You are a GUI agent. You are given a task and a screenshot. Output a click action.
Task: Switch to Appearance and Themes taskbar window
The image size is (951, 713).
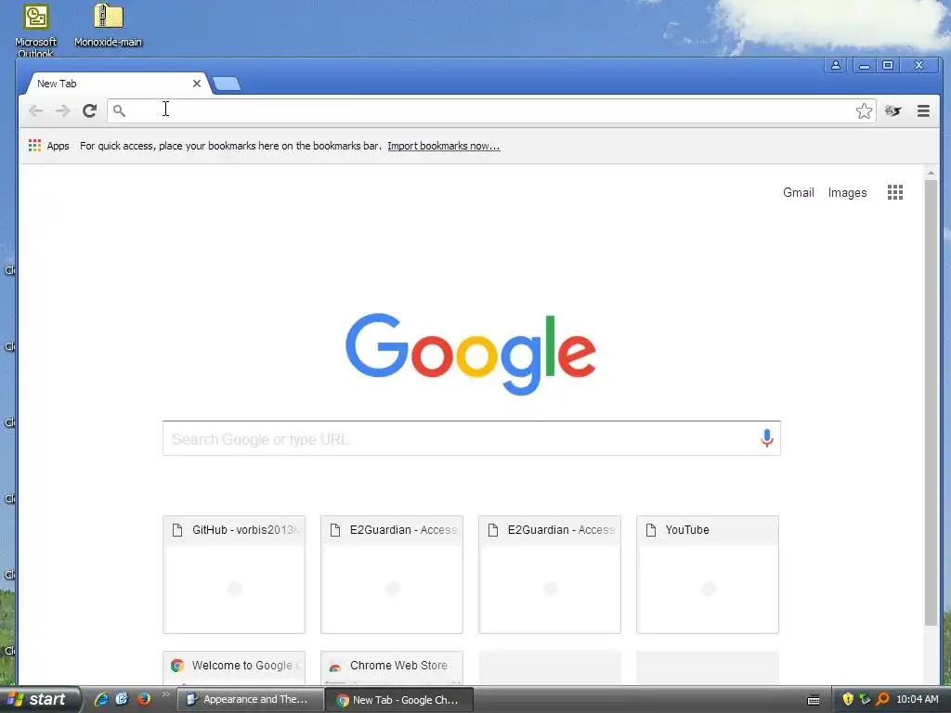pyautogui.click(x=250, y=699)
